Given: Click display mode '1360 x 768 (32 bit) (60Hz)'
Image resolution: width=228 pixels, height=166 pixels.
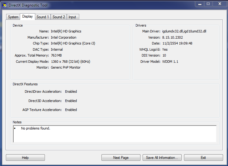Looking at the screenshot, I should tap(71, 62).
